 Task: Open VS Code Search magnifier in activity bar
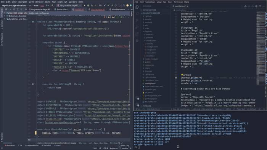[137, 14]
